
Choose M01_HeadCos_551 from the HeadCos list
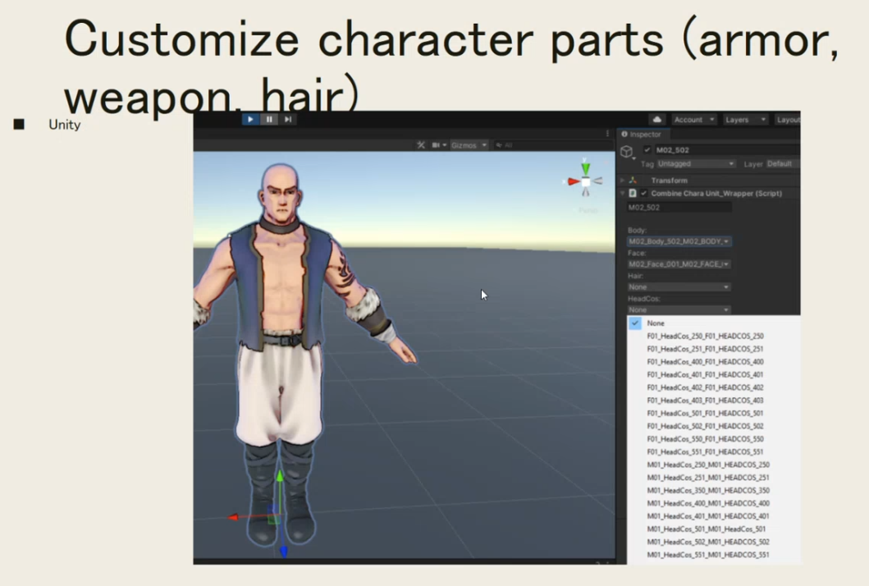(x=707, y=555)
